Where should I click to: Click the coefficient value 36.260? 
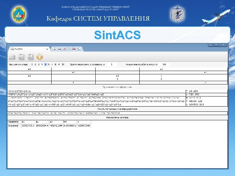tap(193, 91)
